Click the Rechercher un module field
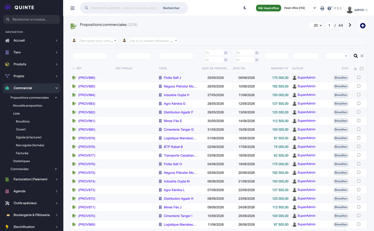Viewport: 374px width, 231px height. coord(32,19)
